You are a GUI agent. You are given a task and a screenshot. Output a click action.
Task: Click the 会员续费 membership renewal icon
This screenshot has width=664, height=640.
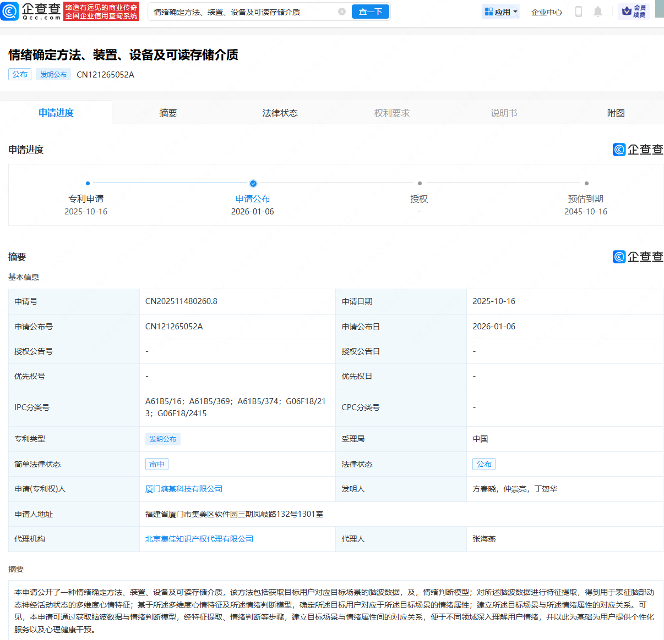click(x=627, y=11)
